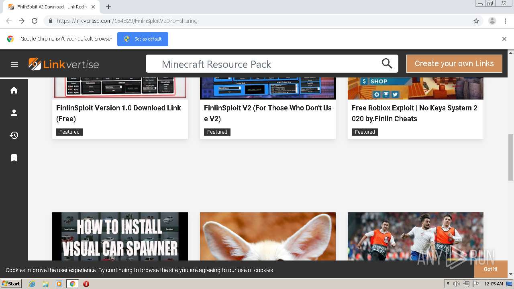Click the search magnifier icon
The height and width of the screenshot is (289, 514).
pos(387,63)
